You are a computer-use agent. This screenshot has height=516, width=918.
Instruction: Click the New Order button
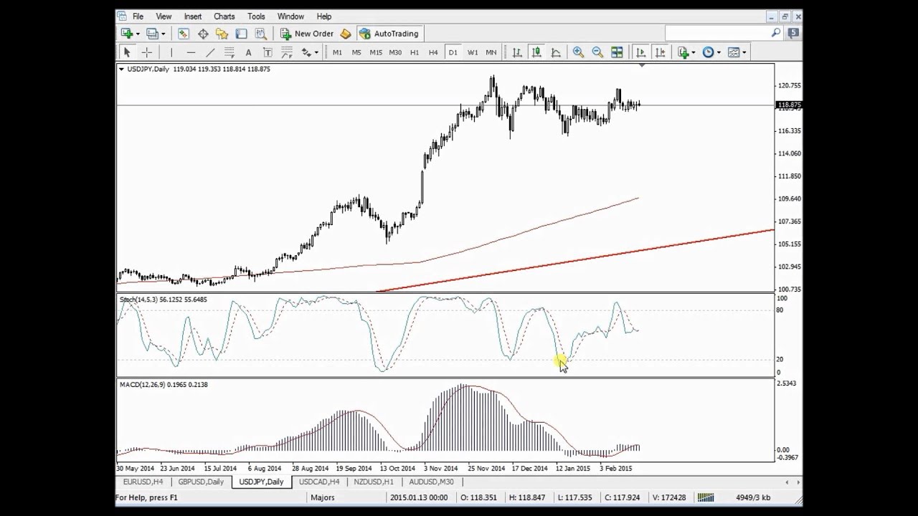pyautogui.click(x=307, y=34)
